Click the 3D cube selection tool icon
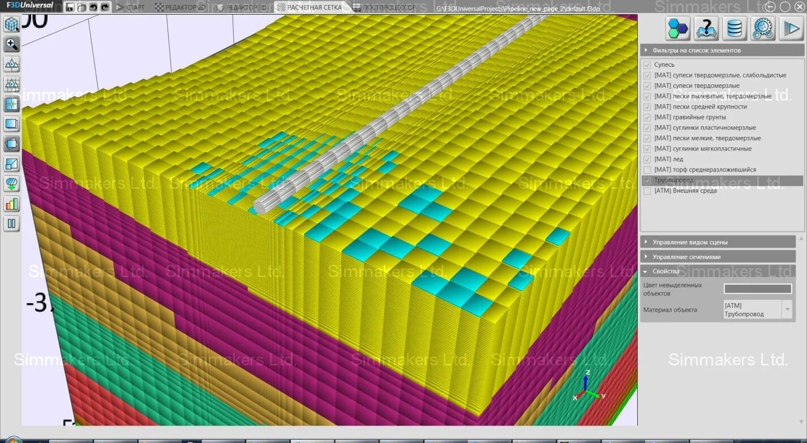 coord(11,24)
